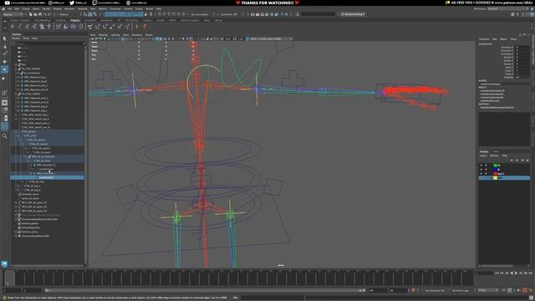Click the Lattice deformer shelf icon

[x=81, y=26]
